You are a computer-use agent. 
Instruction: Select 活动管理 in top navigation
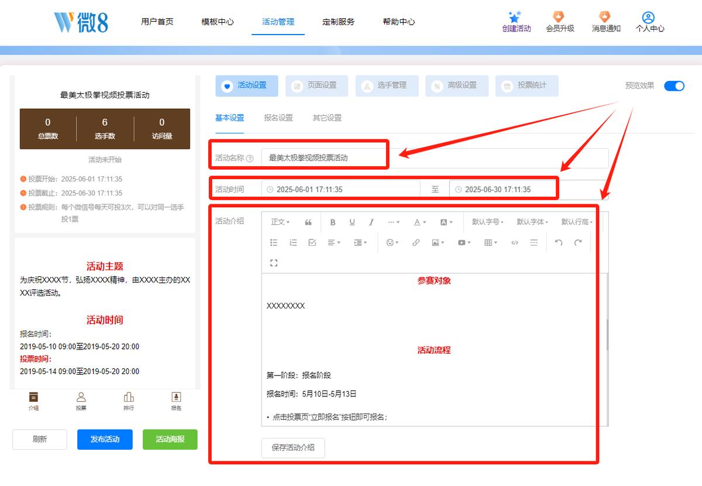click(x=278, y=22)
